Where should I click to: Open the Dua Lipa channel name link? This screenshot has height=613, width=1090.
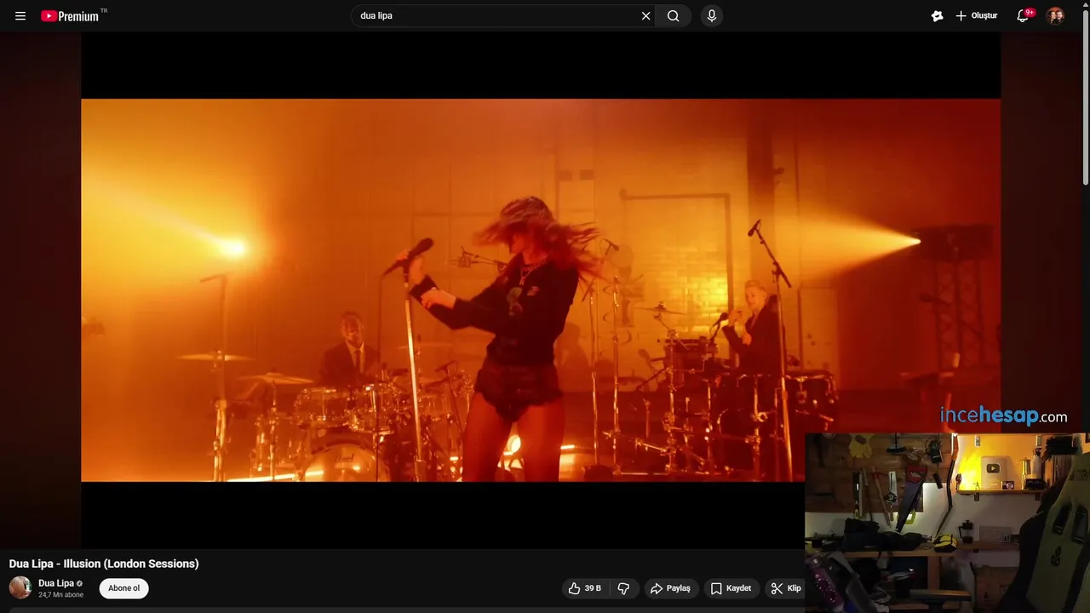(x=56, y=583)
